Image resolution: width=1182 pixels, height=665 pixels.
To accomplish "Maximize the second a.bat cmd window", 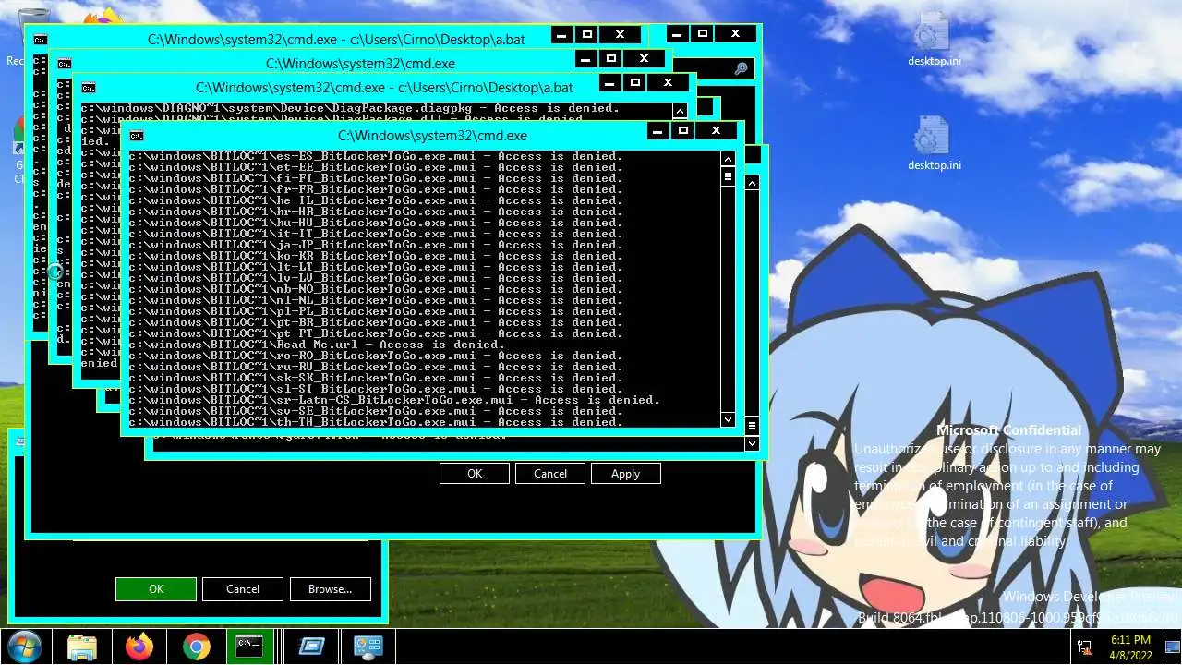I will tap(635, 83).
